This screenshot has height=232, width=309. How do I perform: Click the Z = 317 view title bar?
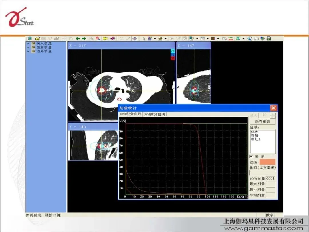121,46
